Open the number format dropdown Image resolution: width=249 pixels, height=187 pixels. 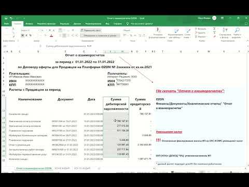pyautogui.click(x=134, y=31)
